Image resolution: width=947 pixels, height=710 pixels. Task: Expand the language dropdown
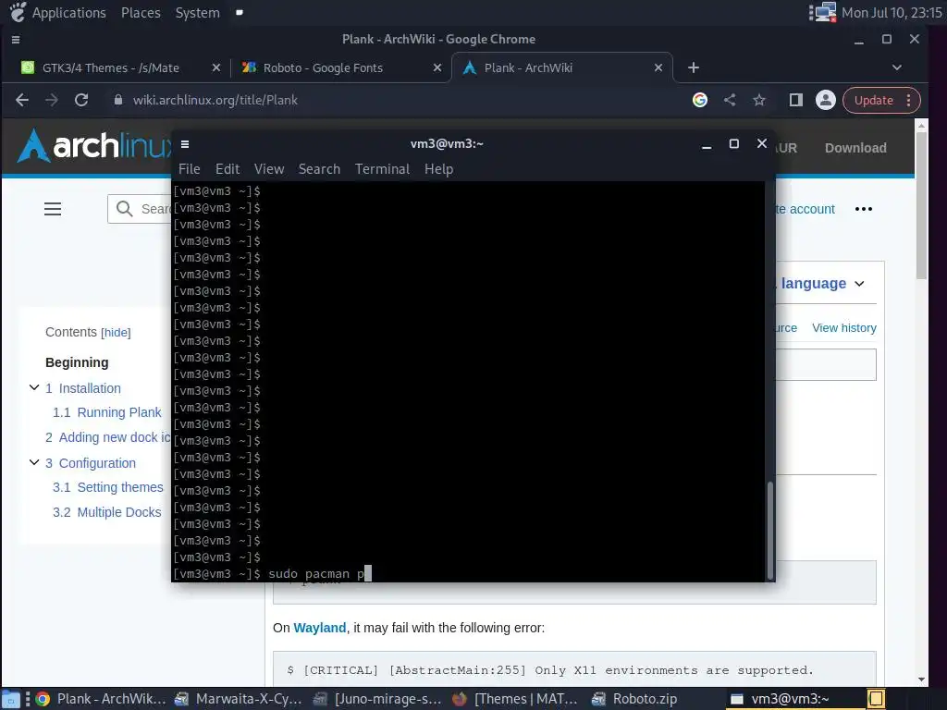tap(822, 283)
